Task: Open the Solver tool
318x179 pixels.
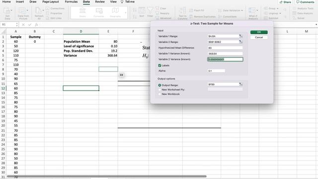Action: pyautogui.click(x=299, y=18)
